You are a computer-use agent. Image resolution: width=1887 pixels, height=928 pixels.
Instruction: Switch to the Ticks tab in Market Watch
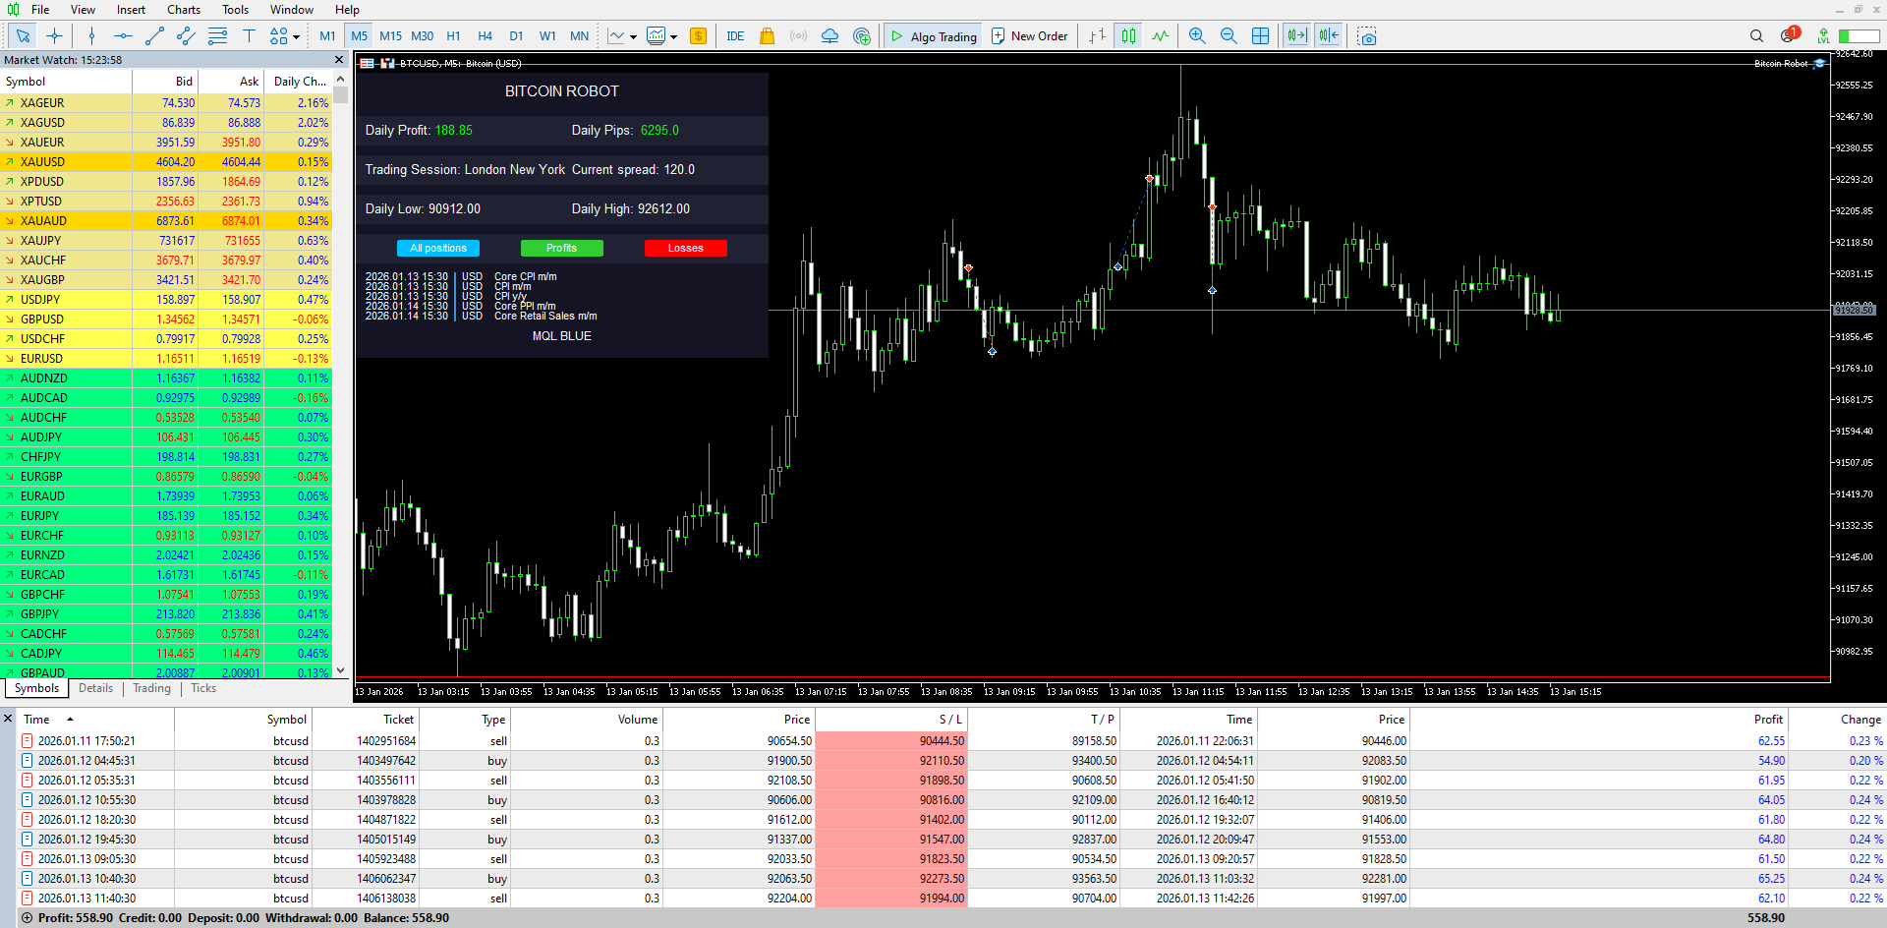coord(203,688)
